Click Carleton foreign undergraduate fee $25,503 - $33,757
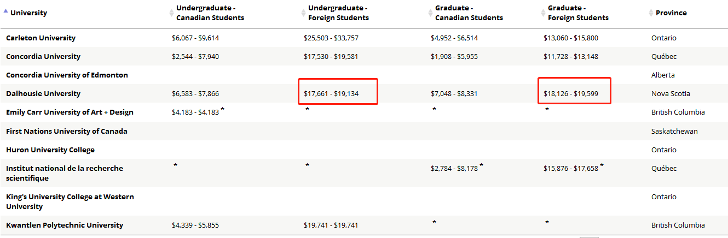This screenshot has width=728, height=238. [x=331, y=38]
